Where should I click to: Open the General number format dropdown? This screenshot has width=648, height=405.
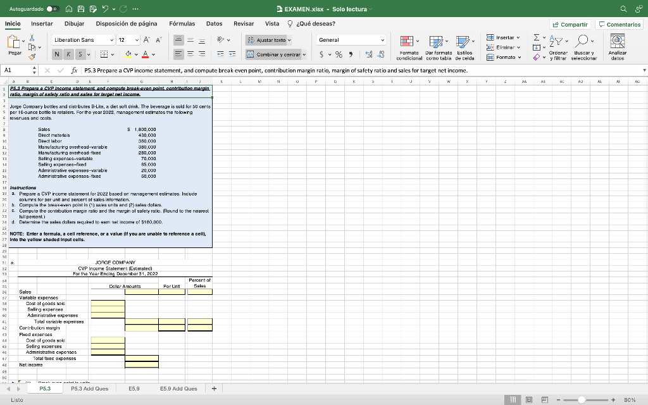click(x=382, y=40)
